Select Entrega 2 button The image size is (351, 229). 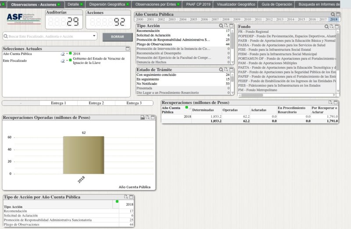pos(96,103)
